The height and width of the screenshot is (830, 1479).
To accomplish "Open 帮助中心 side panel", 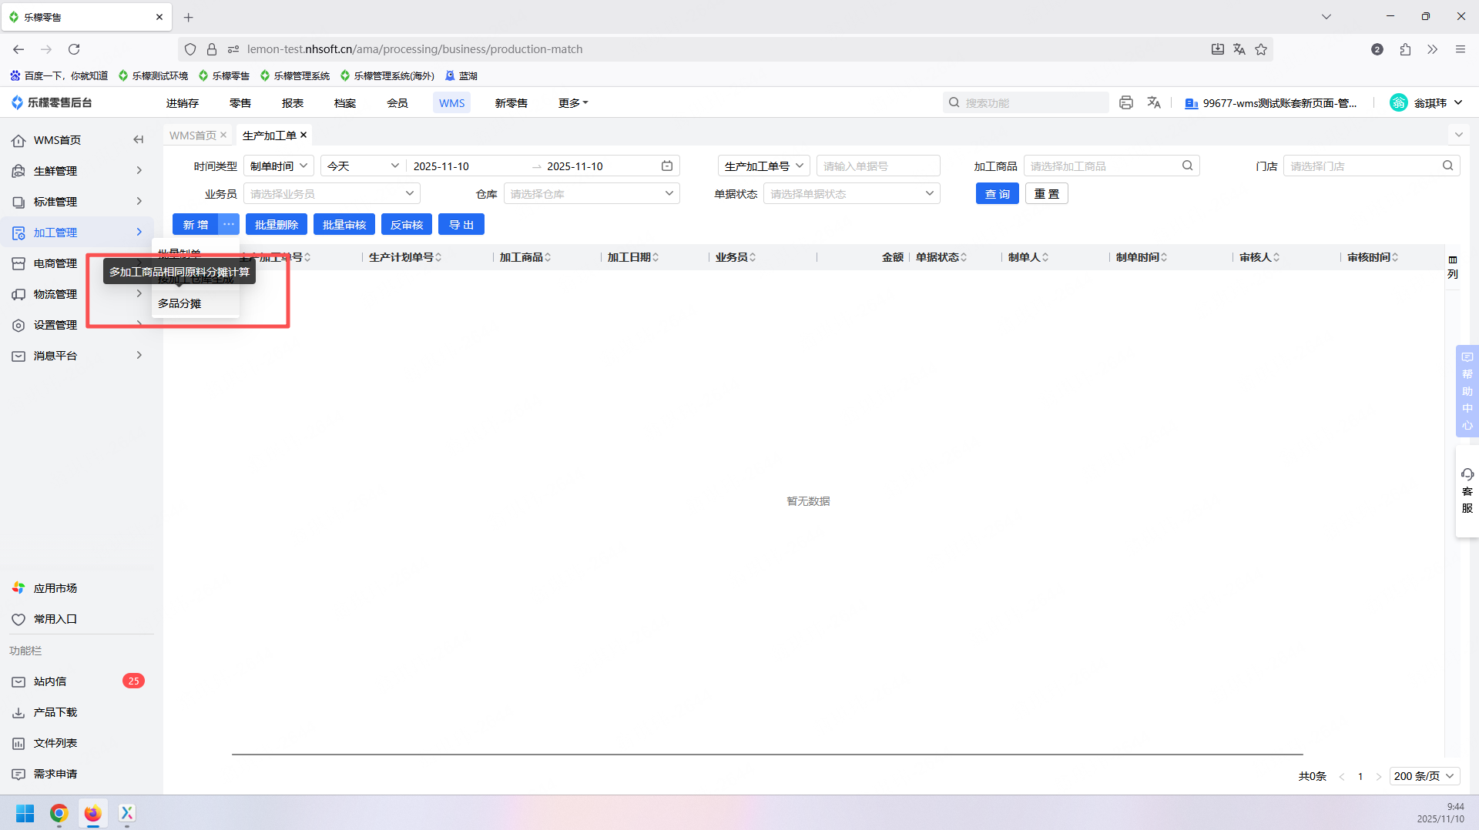I will pos(1467,392).
